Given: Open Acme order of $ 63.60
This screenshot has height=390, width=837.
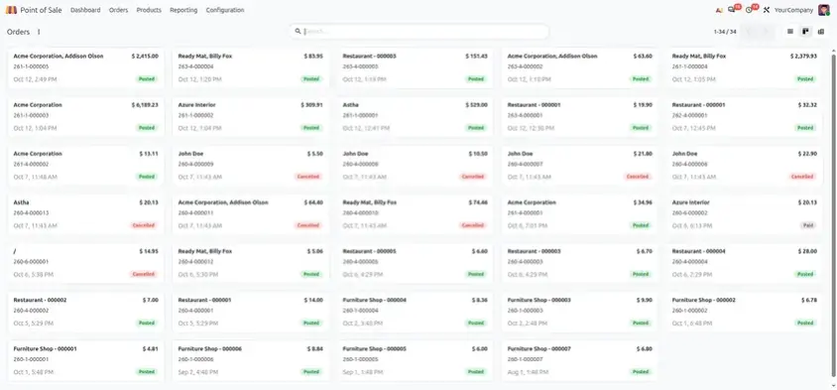Looking at the screenshot, I should tap(580, 68).
